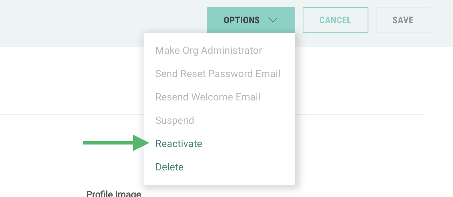Viewport: 453px width, 197px height.
Task: Click the horizontal divider line below the header
Action: pyautogui.click(x=65, y=115)
